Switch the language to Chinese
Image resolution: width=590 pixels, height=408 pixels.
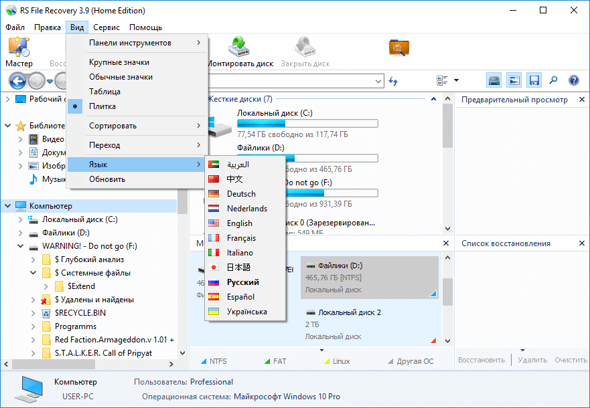tap(245, 179)
